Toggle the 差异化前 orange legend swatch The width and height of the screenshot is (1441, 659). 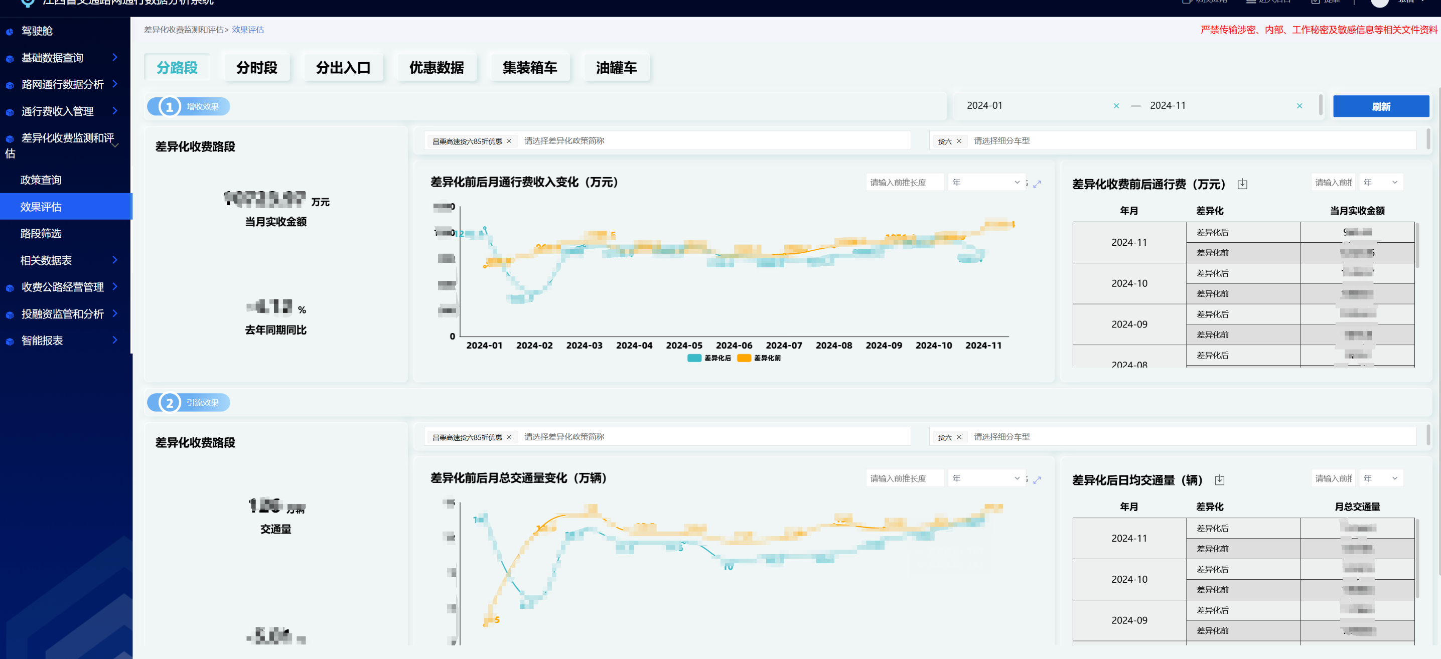pyautogui.click(x=744, y=358)
